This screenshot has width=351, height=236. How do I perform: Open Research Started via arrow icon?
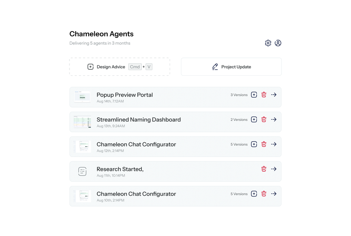click(274, 169)
